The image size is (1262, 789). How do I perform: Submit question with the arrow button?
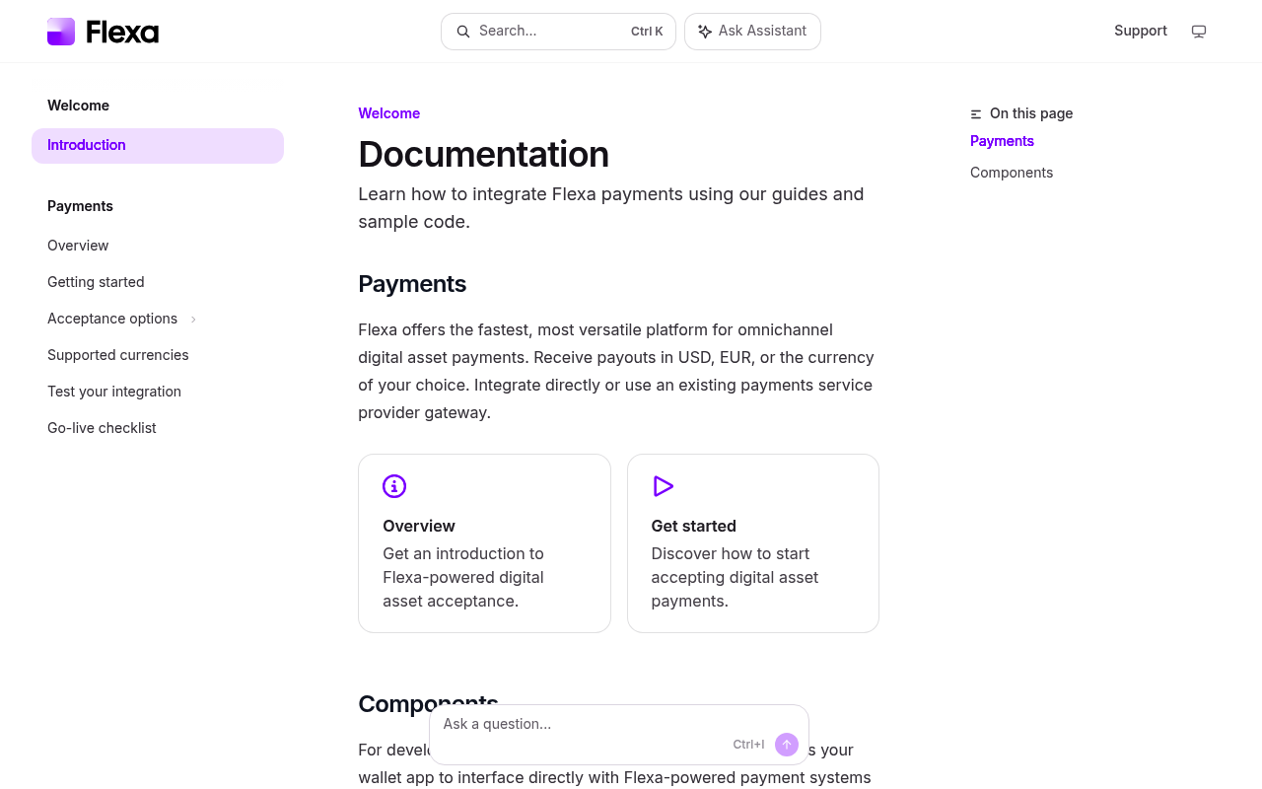787,745
